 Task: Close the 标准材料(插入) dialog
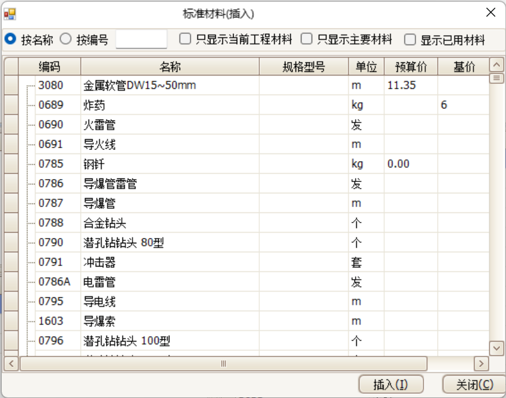[x=491, y=12]
